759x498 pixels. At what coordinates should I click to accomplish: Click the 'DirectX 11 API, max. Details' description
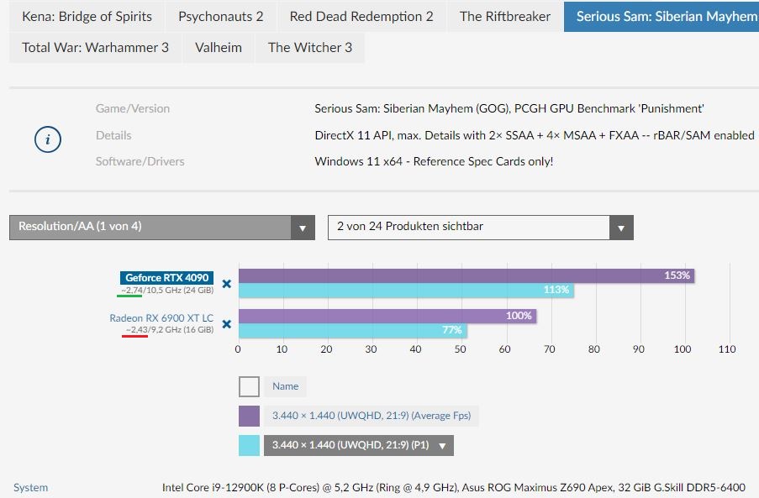[535, 135]
